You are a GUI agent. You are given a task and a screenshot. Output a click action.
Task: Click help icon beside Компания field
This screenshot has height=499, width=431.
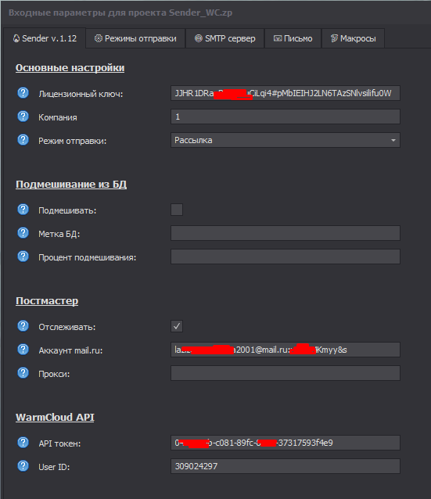(x=23, y=117)
